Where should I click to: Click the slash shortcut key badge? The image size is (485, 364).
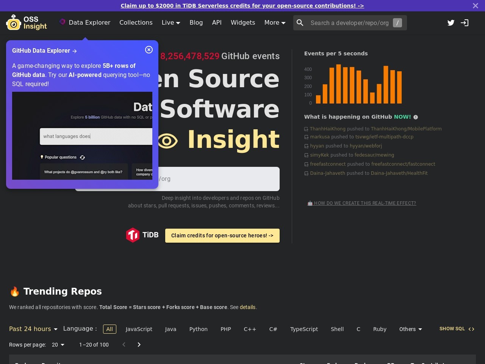397,23
